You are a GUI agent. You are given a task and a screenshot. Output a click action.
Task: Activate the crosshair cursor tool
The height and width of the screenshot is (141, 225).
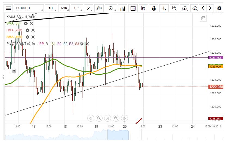coord(164,8)
